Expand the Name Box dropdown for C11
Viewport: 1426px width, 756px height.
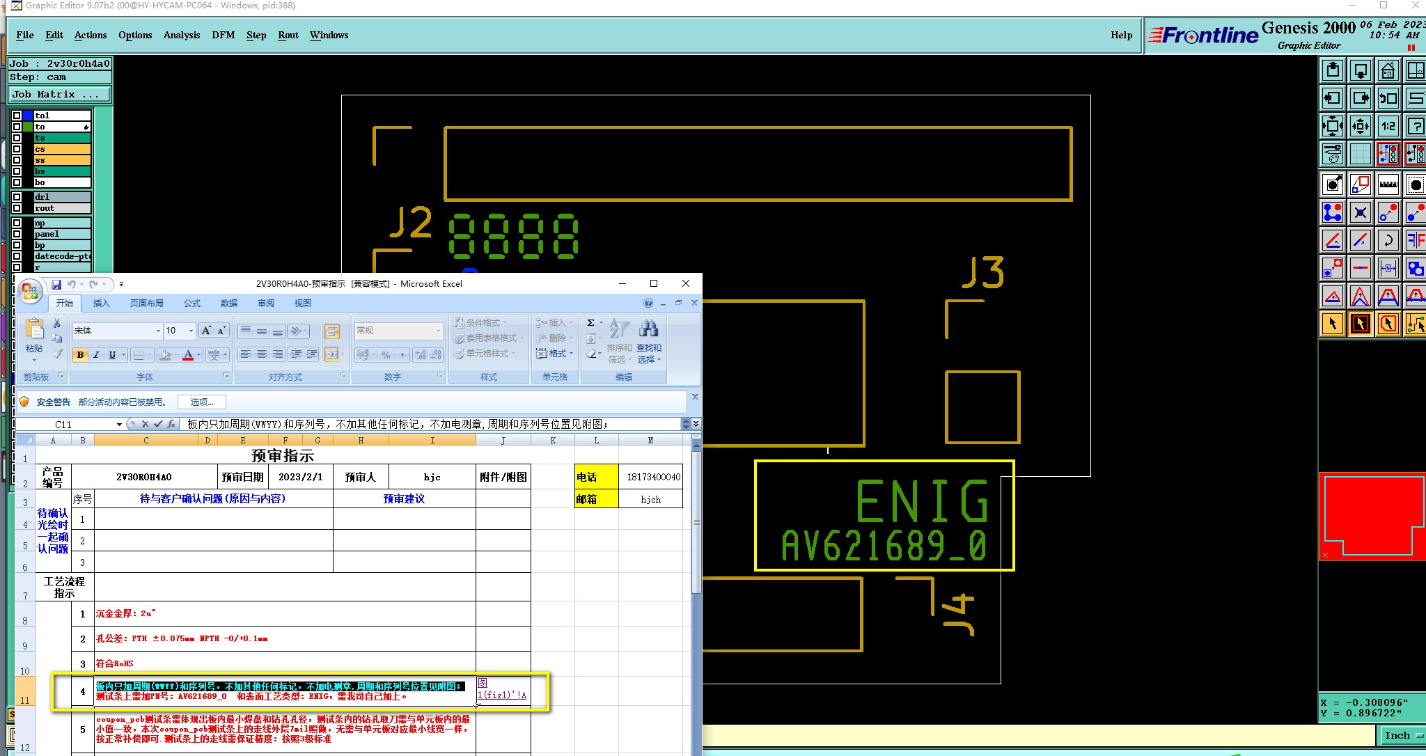click(x=119, y=425)
